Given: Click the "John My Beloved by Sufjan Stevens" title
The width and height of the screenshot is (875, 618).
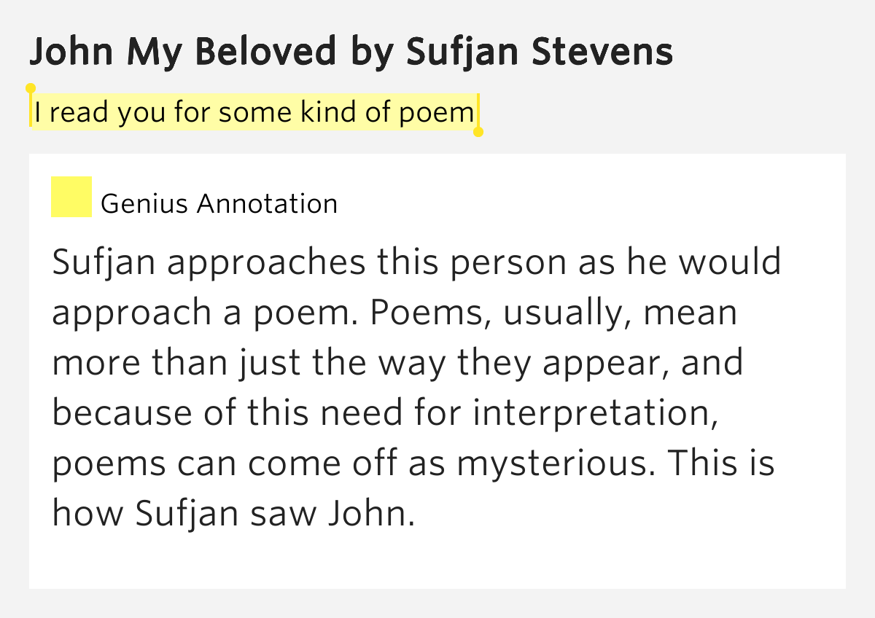Looking at the screenshot, I should (x=351, y=51).
